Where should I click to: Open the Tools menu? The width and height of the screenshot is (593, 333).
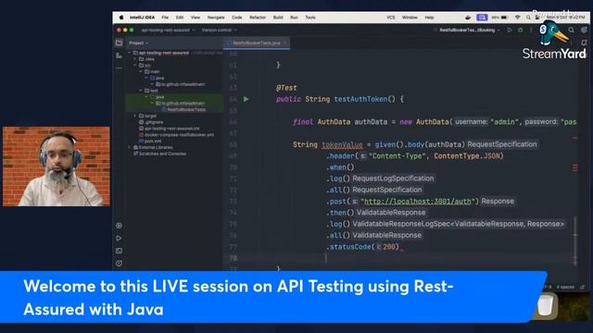tap(310, 18)
